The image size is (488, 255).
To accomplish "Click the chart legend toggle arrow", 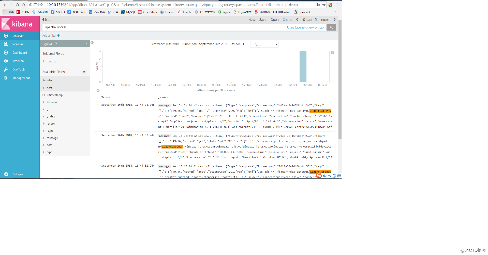I will point(332,53).
